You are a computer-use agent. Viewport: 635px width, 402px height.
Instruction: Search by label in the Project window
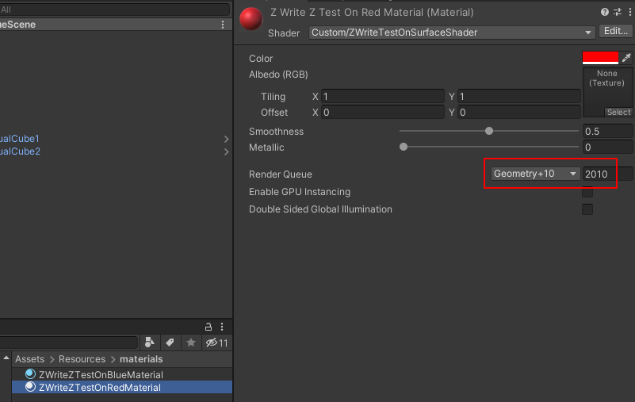point(170,343)
